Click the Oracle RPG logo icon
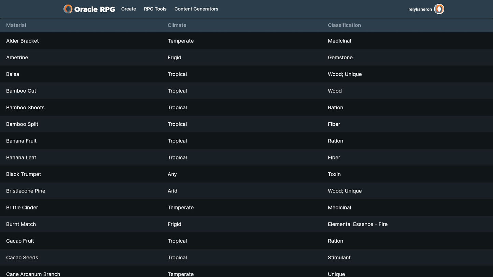 [68, 9]
